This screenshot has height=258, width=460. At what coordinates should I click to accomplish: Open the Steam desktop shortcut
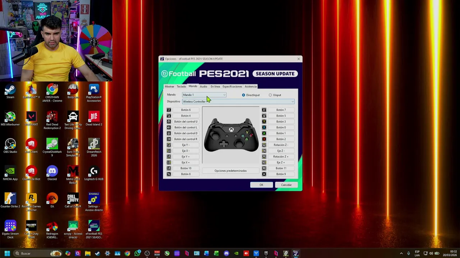coord(10,91)
